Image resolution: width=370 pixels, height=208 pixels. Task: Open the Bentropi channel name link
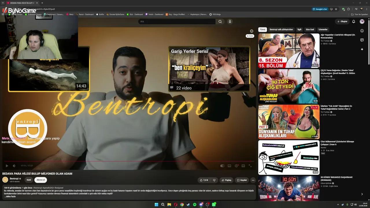coord(14,179)
